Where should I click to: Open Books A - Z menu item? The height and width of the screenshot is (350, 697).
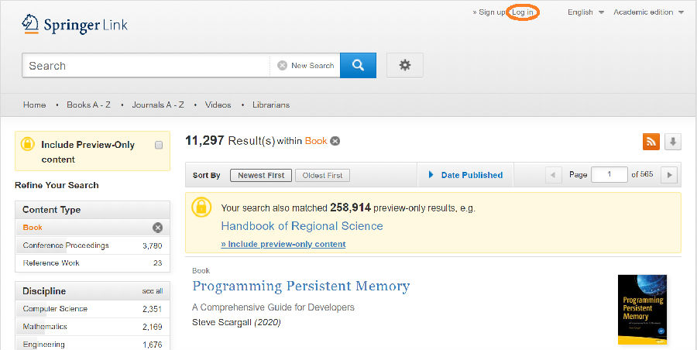[88, 105]
